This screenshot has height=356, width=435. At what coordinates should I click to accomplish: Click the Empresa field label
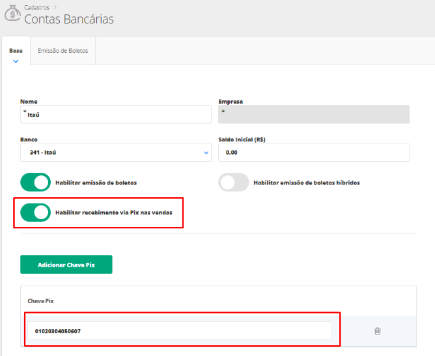[x=231, y=101]
